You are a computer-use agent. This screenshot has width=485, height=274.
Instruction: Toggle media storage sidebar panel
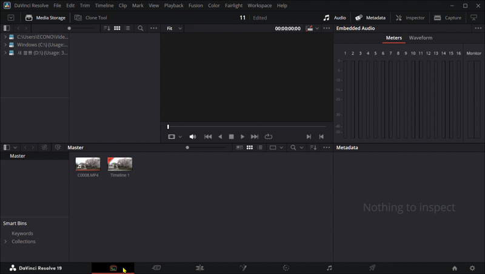pos(7,28)
